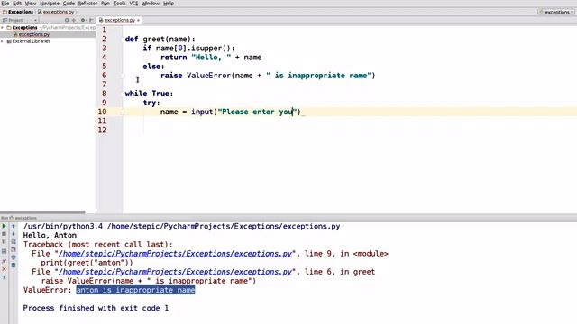Click on 'def greet(name):' code line
The width and height of the screenshot is (577, 324).
point(160,39)
